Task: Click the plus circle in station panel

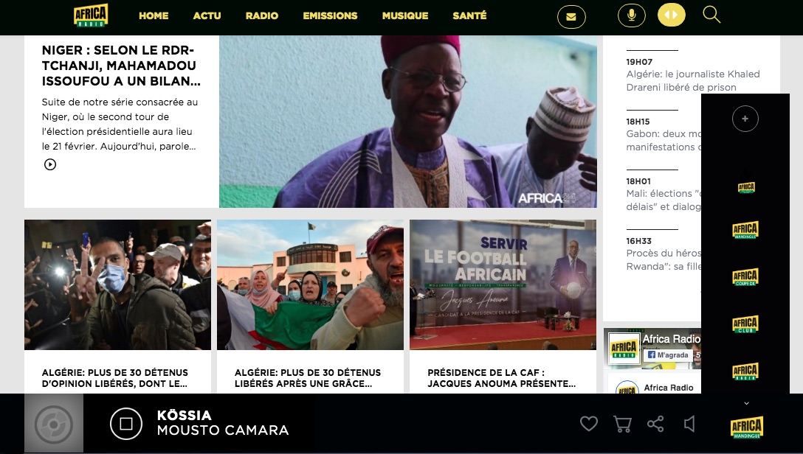Action: pos(745,119)
